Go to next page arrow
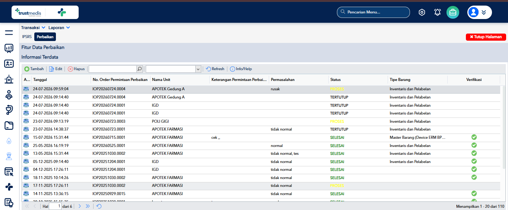508x210 pixels. 79,206
